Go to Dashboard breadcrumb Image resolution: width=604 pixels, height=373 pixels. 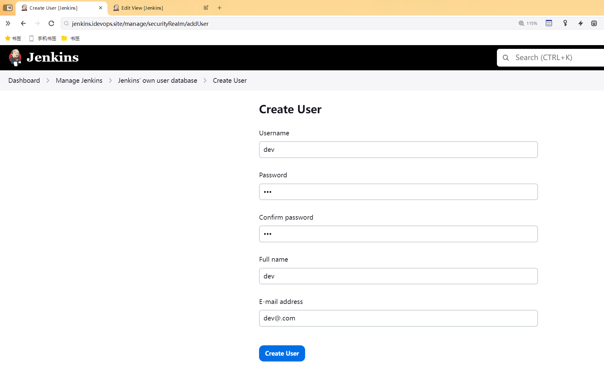click(x=24, y=81)
